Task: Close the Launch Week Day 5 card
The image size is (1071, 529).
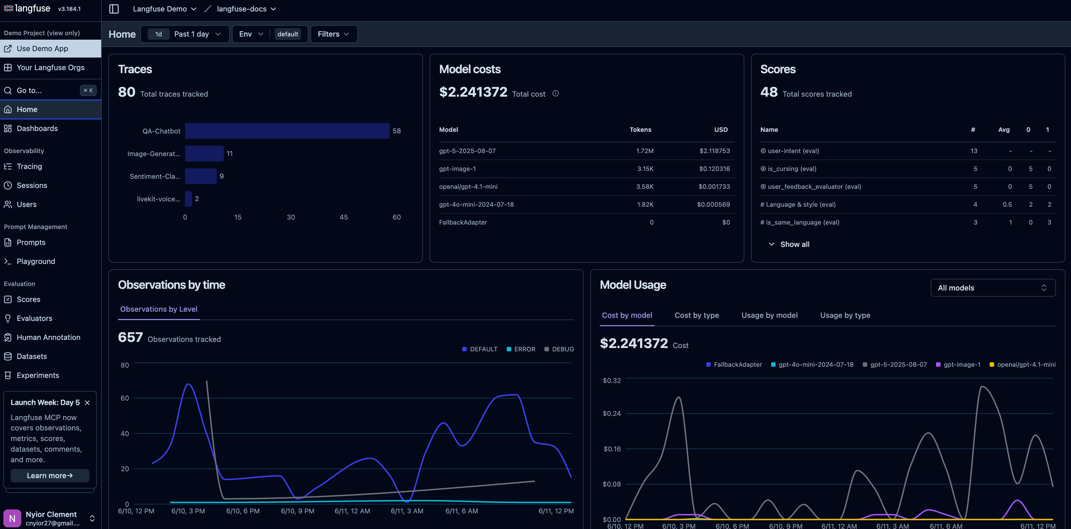Action: tap(87, 403)
